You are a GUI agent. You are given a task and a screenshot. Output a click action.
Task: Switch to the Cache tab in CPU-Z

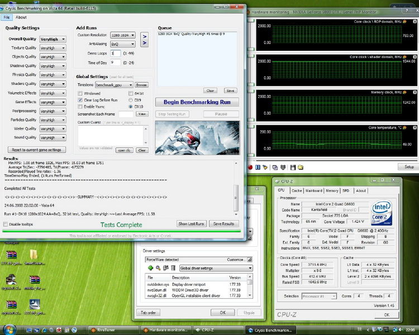point(296,191)
